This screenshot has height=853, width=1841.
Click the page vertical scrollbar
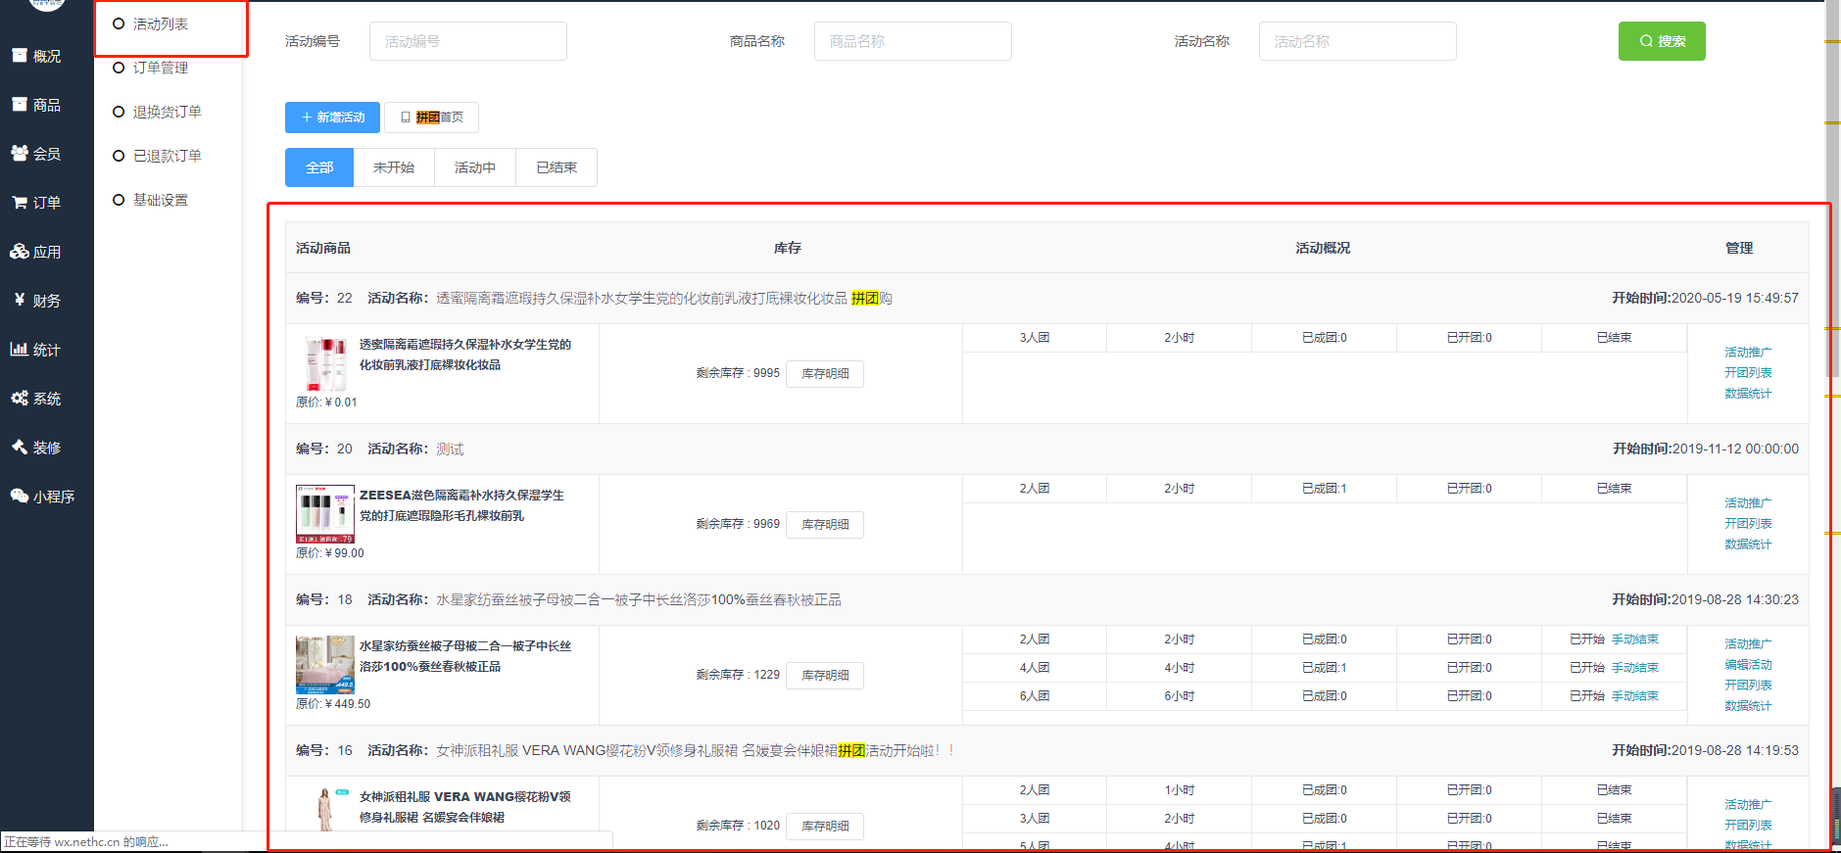[1832, 188]
